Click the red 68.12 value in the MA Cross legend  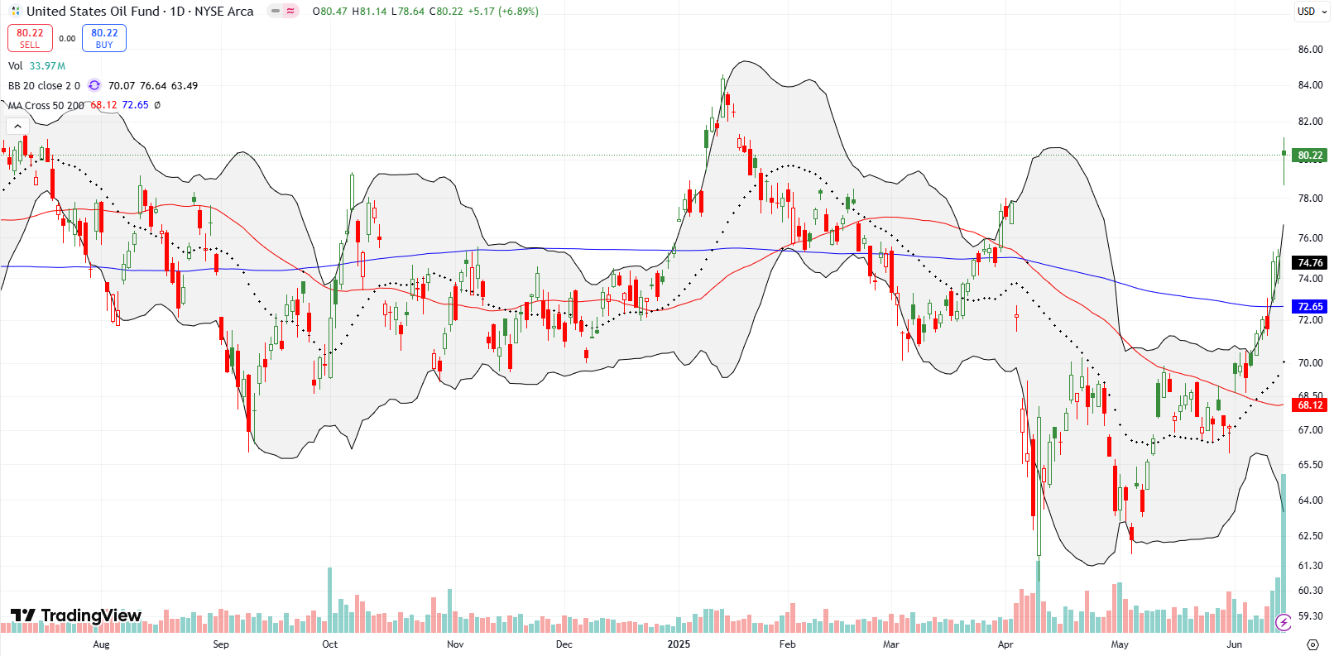pyautogui.click(x=103, y=106)
